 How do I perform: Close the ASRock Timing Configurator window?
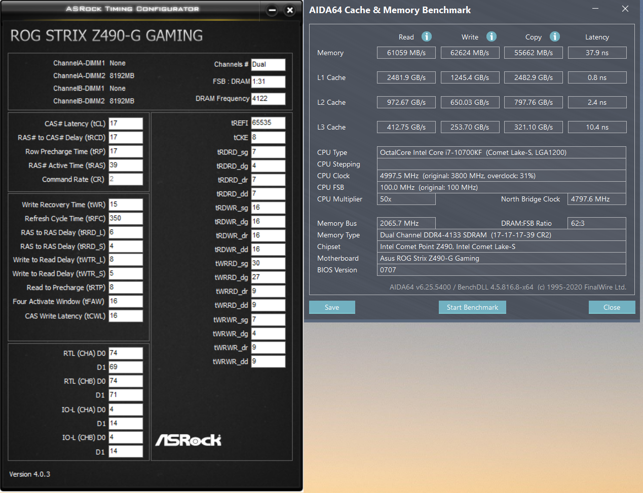coord(290,10)
